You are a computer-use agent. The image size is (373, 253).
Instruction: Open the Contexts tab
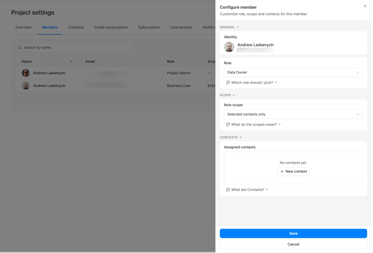coord(76,27)
